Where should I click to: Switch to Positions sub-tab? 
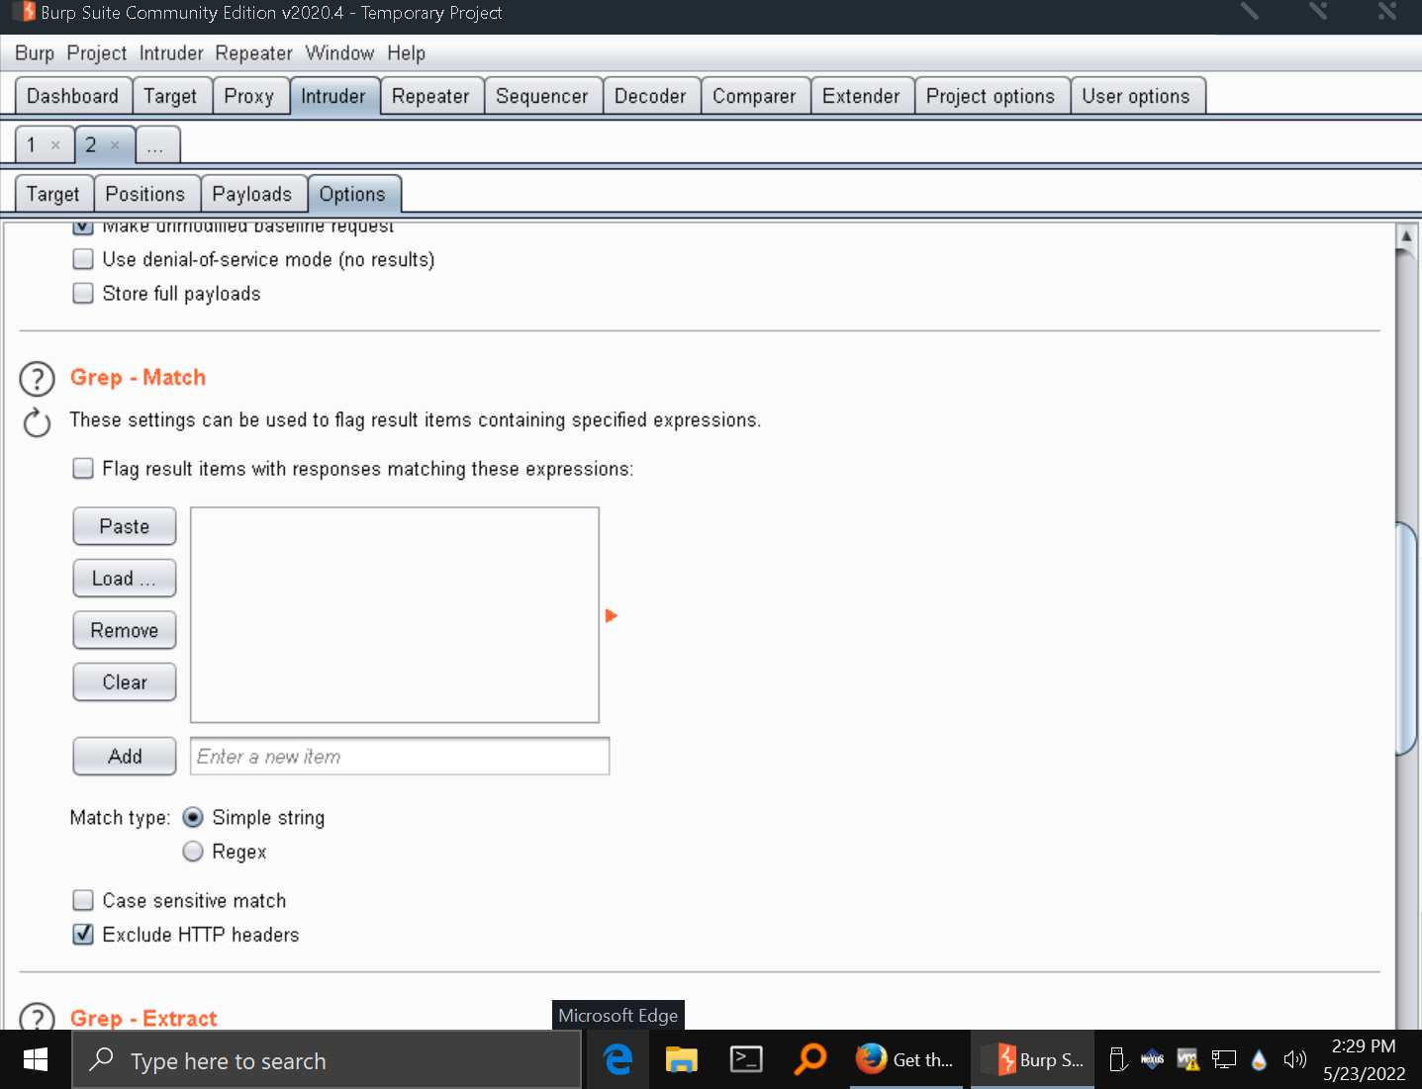click(x=145, y=194)
